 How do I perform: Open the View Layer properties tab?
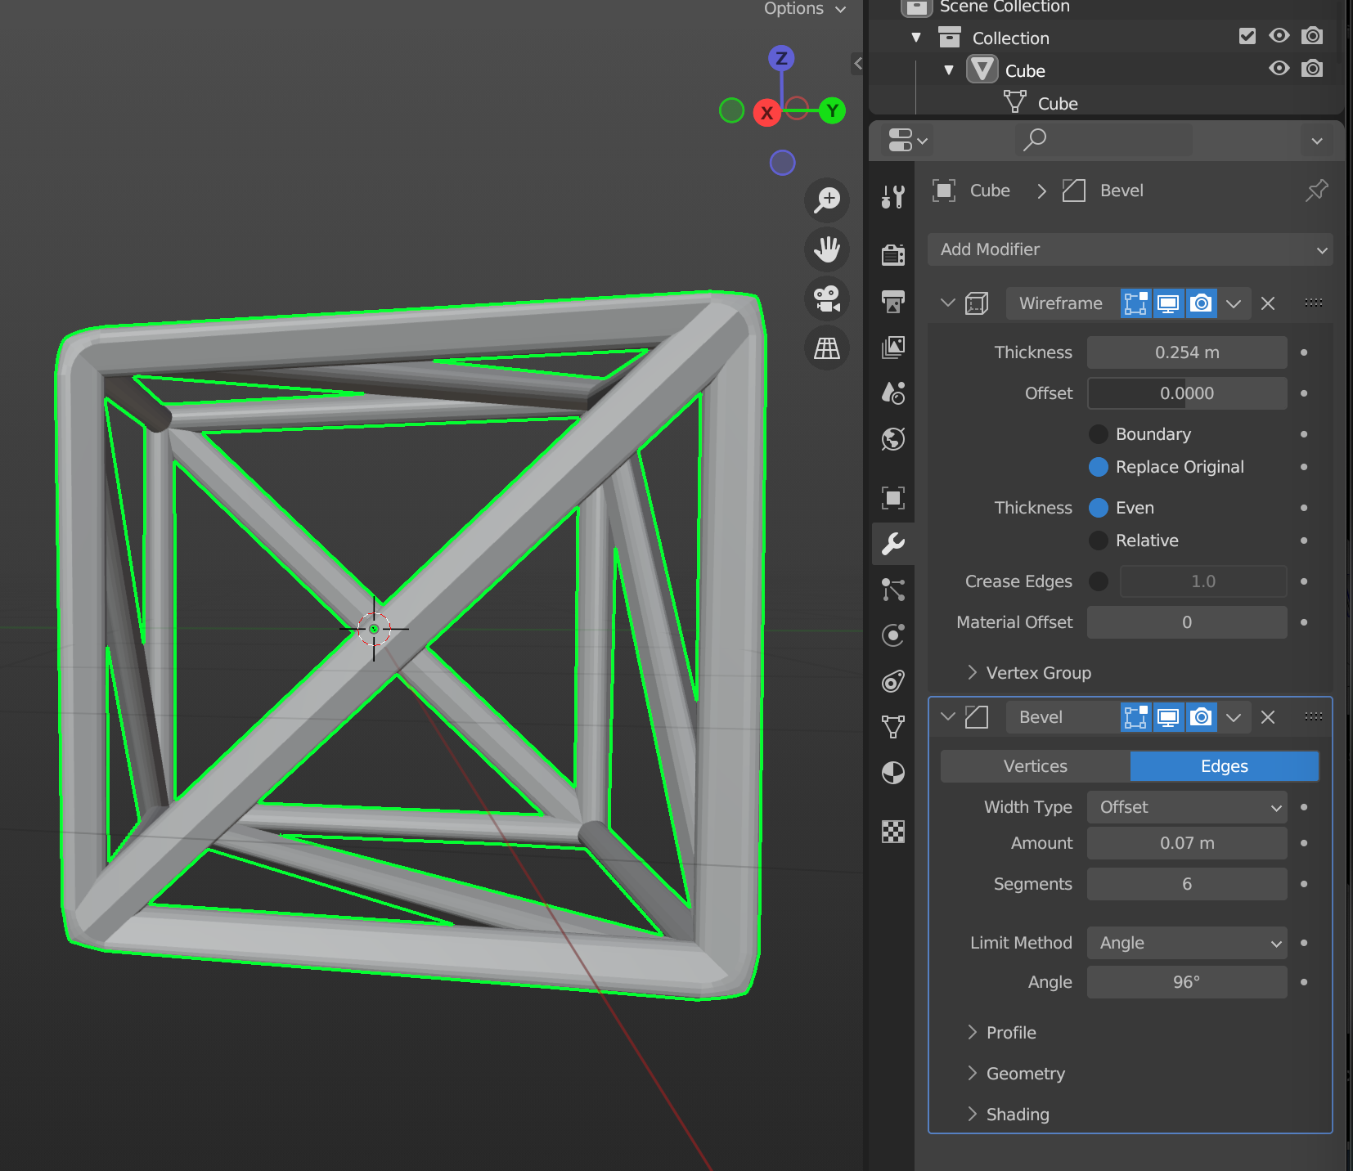(x=893, y=347)
